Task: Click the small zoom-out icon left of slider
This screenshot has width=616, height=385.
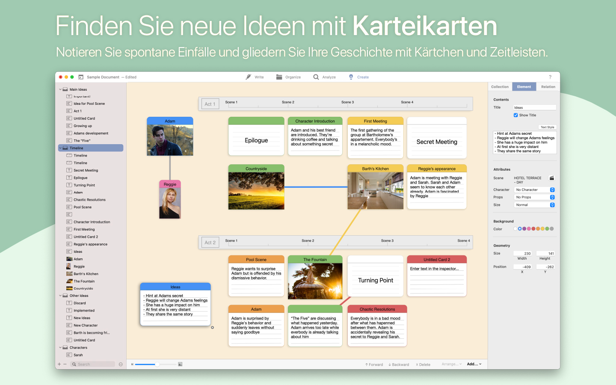Action: tap(132, 364)
